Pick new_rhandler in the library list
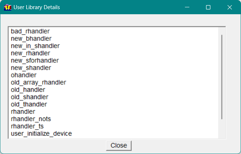This screenshot has height=154, width=241. pyautogui.click(x=31, y=53)
